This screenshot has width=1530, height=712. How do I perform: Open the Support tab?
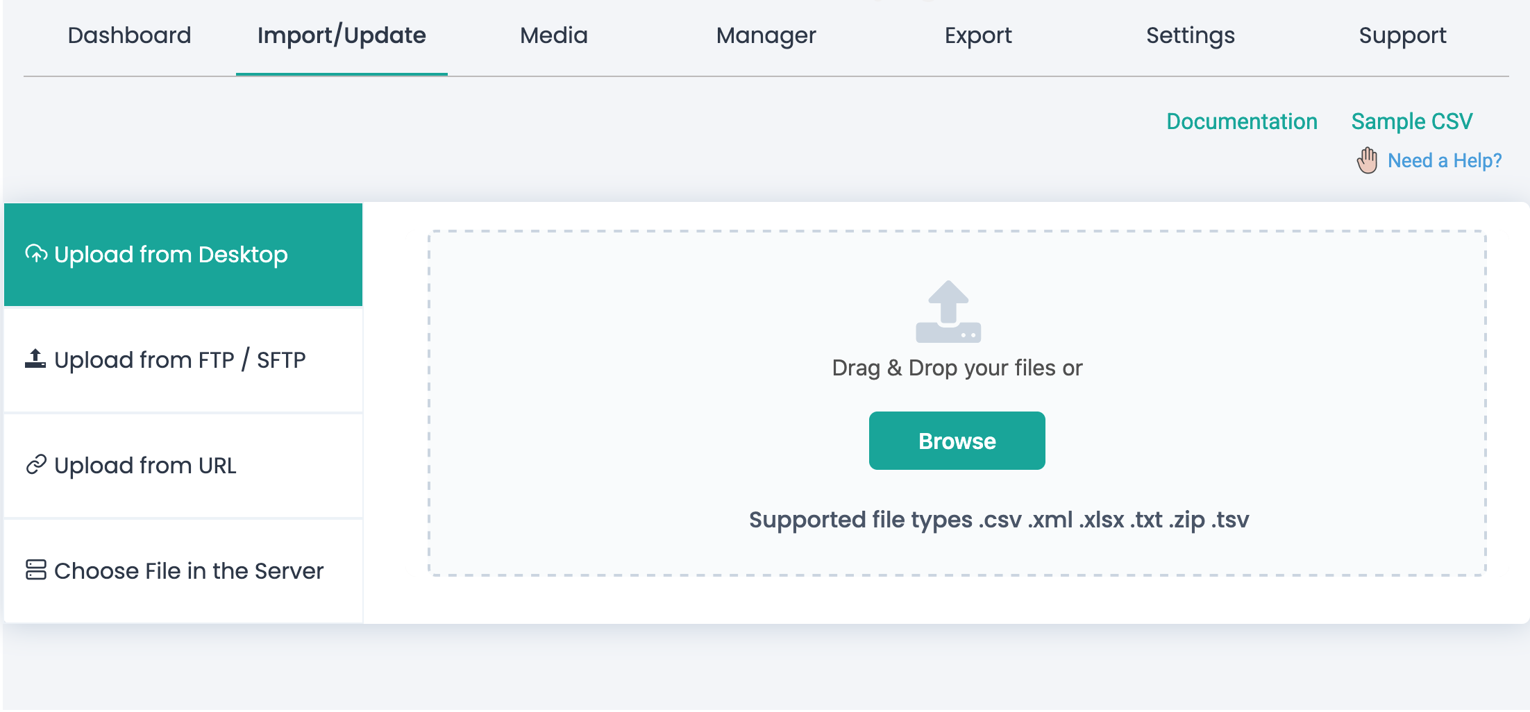coord(1402,35)
